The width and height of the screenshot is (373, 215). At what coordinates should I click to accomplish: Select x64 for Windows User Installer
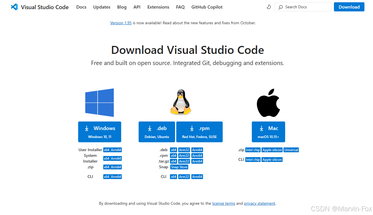coord(107,150)
